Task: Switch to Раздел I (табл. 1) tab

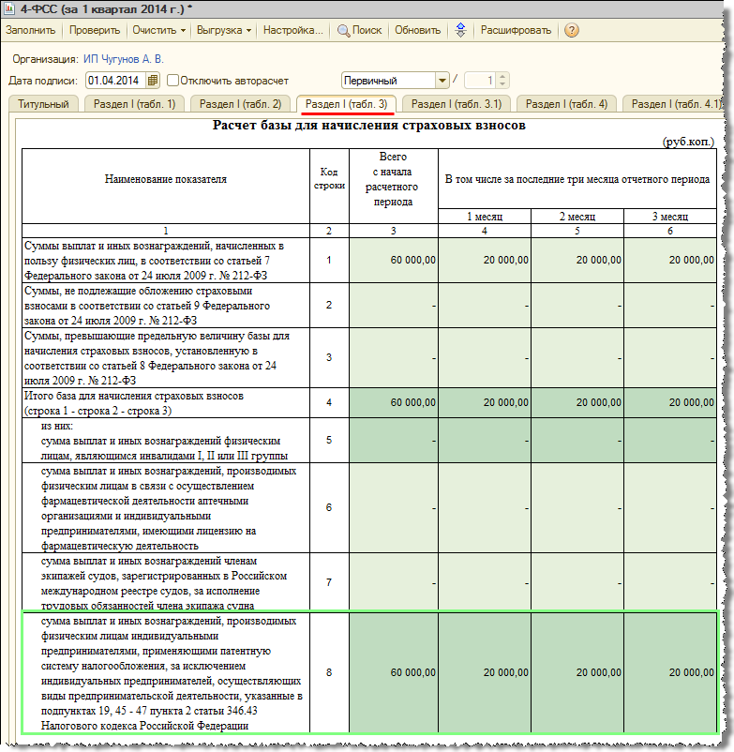Action: 134,104
